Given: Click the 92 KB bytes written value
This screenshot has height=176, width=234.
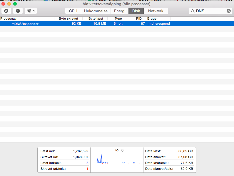Looking at the screenshot, I should [76, 23].
